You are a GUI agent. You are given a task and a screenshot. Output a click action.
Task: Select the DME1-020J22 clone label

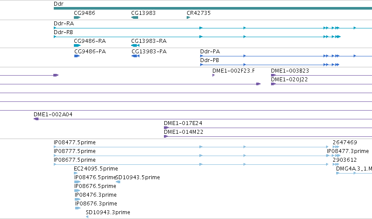pyautogui.click(x=289, y=80)
